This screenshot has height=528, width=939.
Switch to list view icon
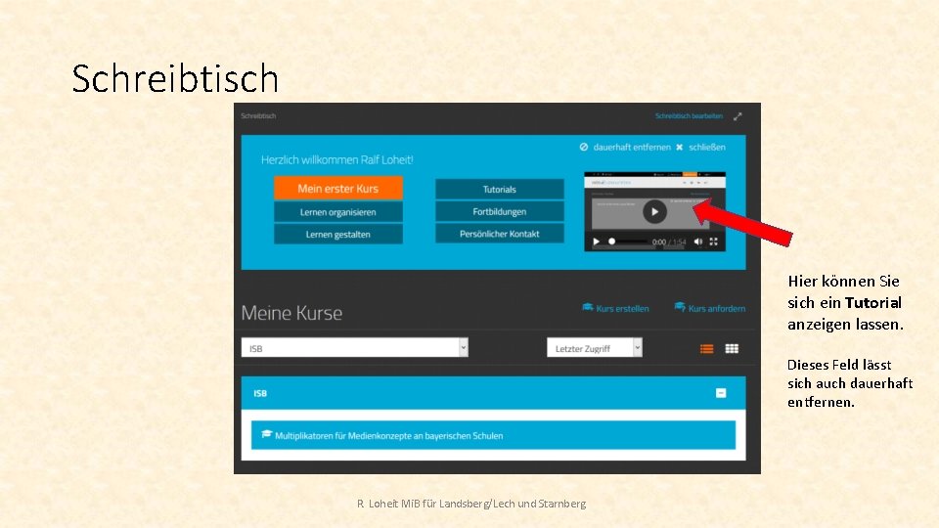coord(706,349)
